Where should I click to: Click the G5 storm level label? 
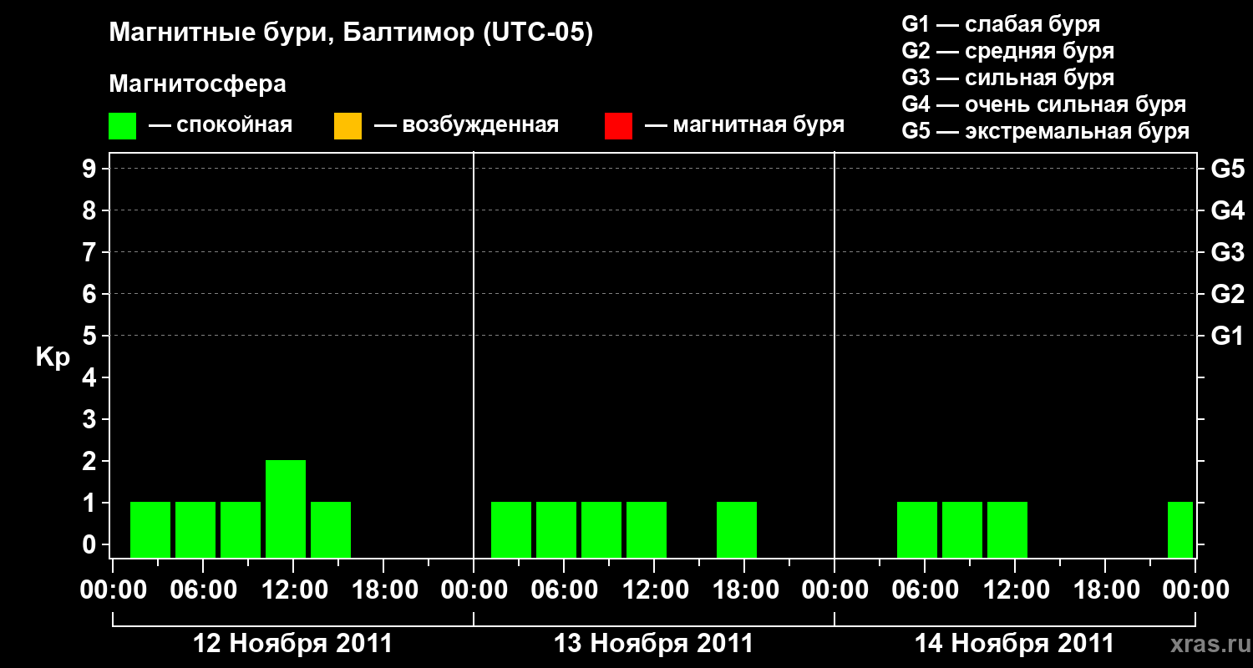[1228, 169]
